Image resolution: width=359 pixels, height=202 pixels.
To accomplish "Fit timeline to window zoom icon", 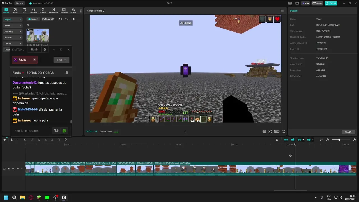I will pyautogui.click(x=320, y=140).
